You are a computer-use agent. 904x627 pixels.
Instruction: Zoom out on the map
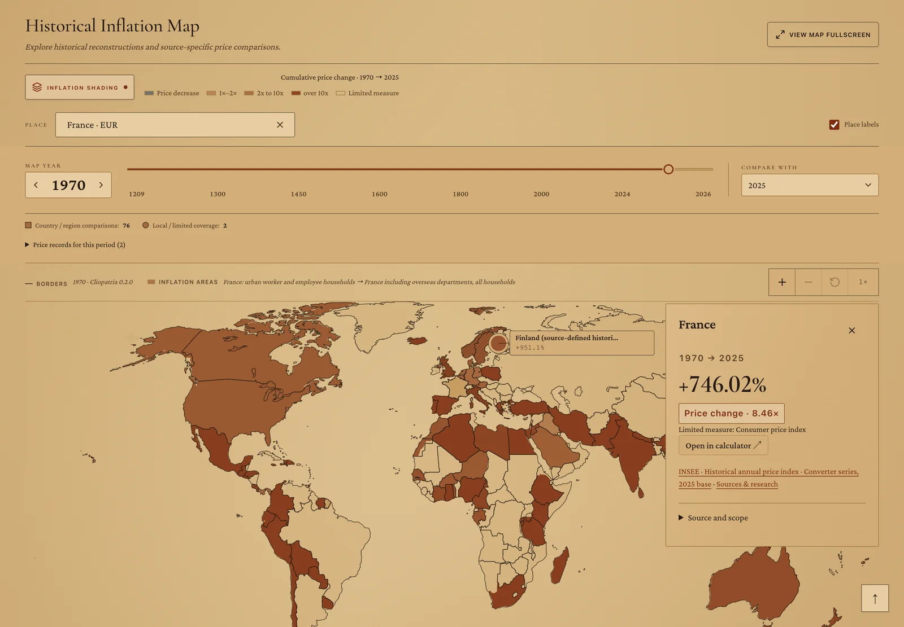(x=809, y=282)
